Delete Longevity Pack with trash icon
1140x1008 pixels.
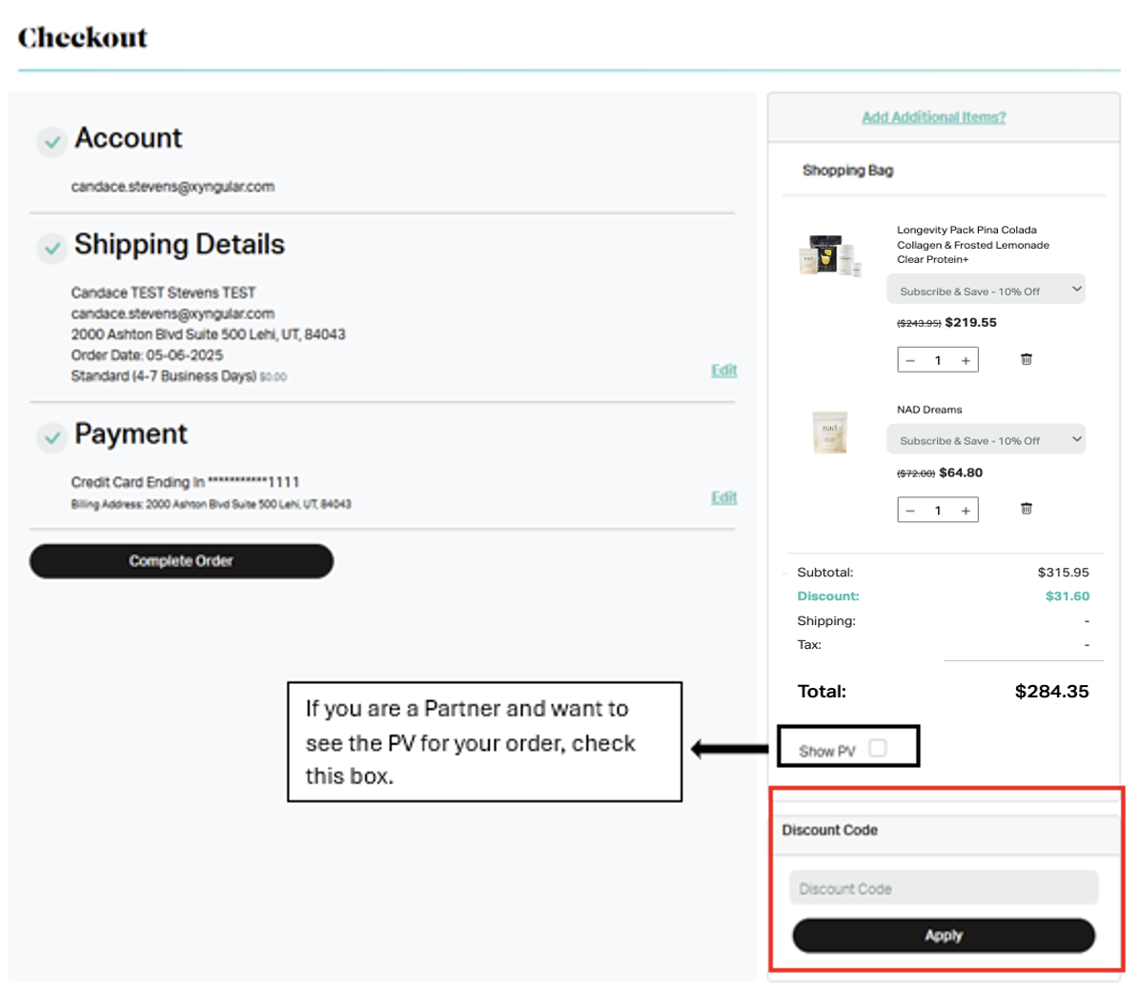click(1026, 359)
